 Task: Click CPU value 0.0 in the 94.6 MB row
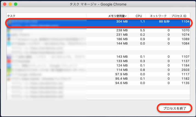[x=143, y=83]
